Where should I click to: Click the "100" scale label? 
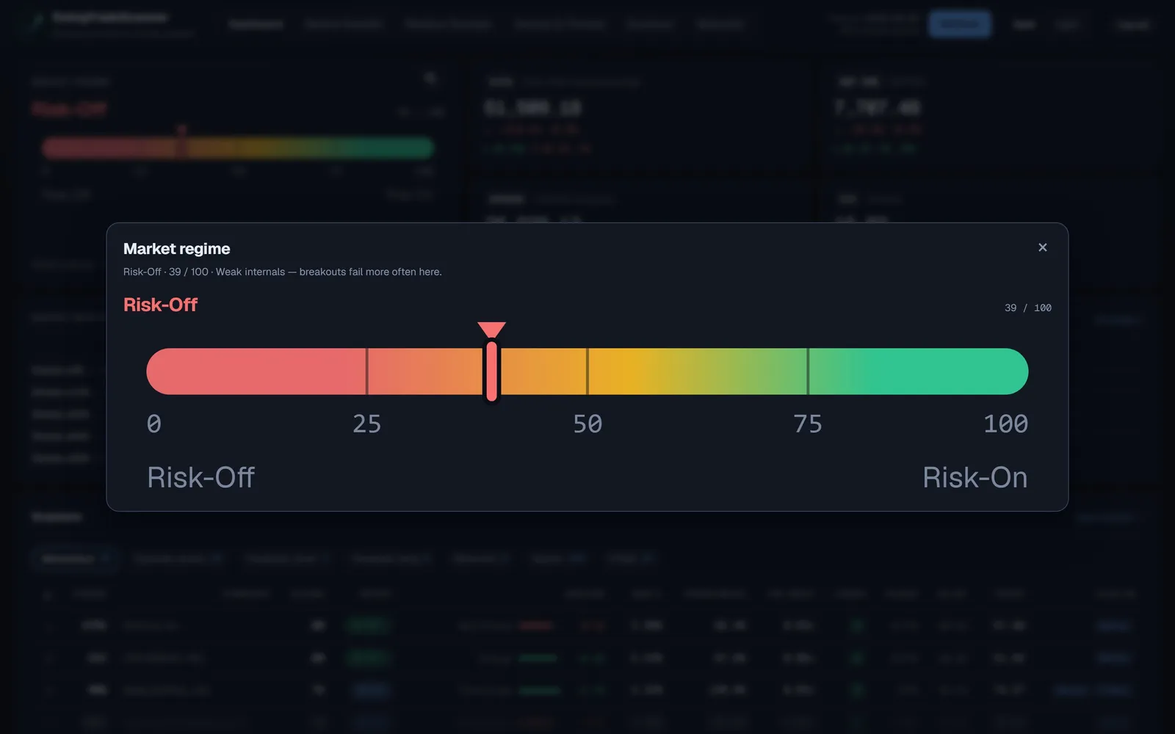1005,424
